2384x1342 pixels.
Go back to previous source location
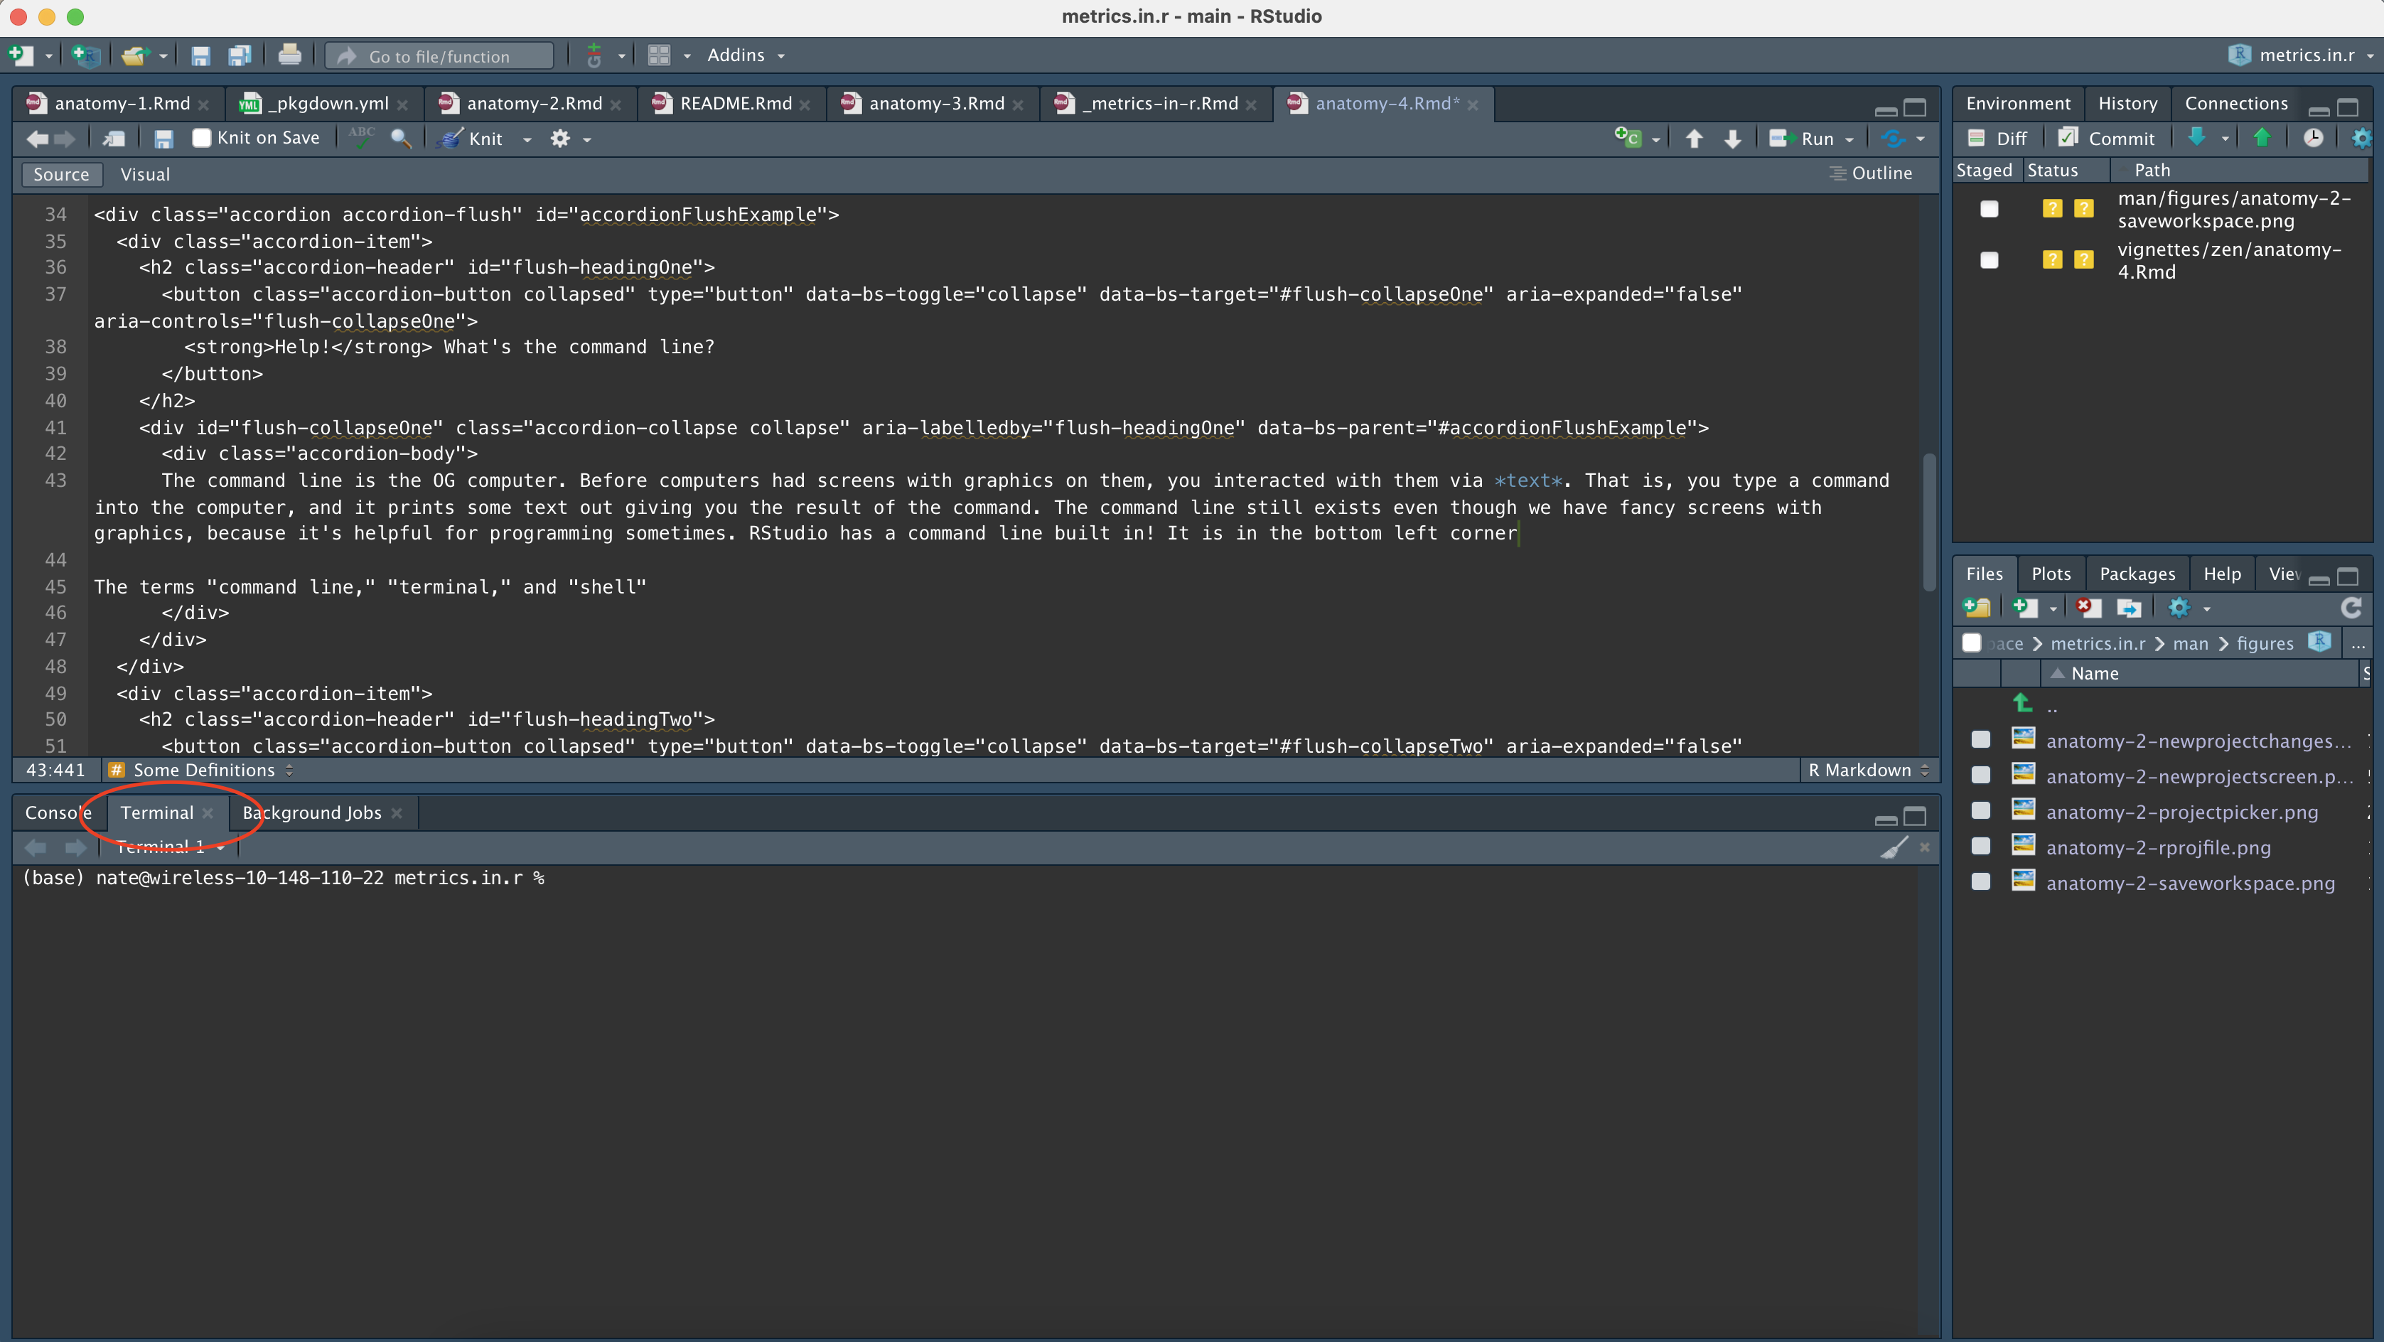tap(37, 139)
